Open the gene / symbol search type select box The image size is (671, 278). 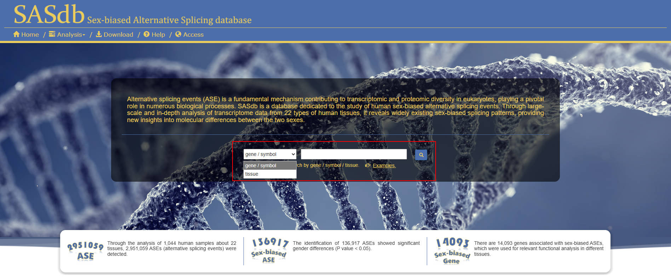click(x=270, y=154)
